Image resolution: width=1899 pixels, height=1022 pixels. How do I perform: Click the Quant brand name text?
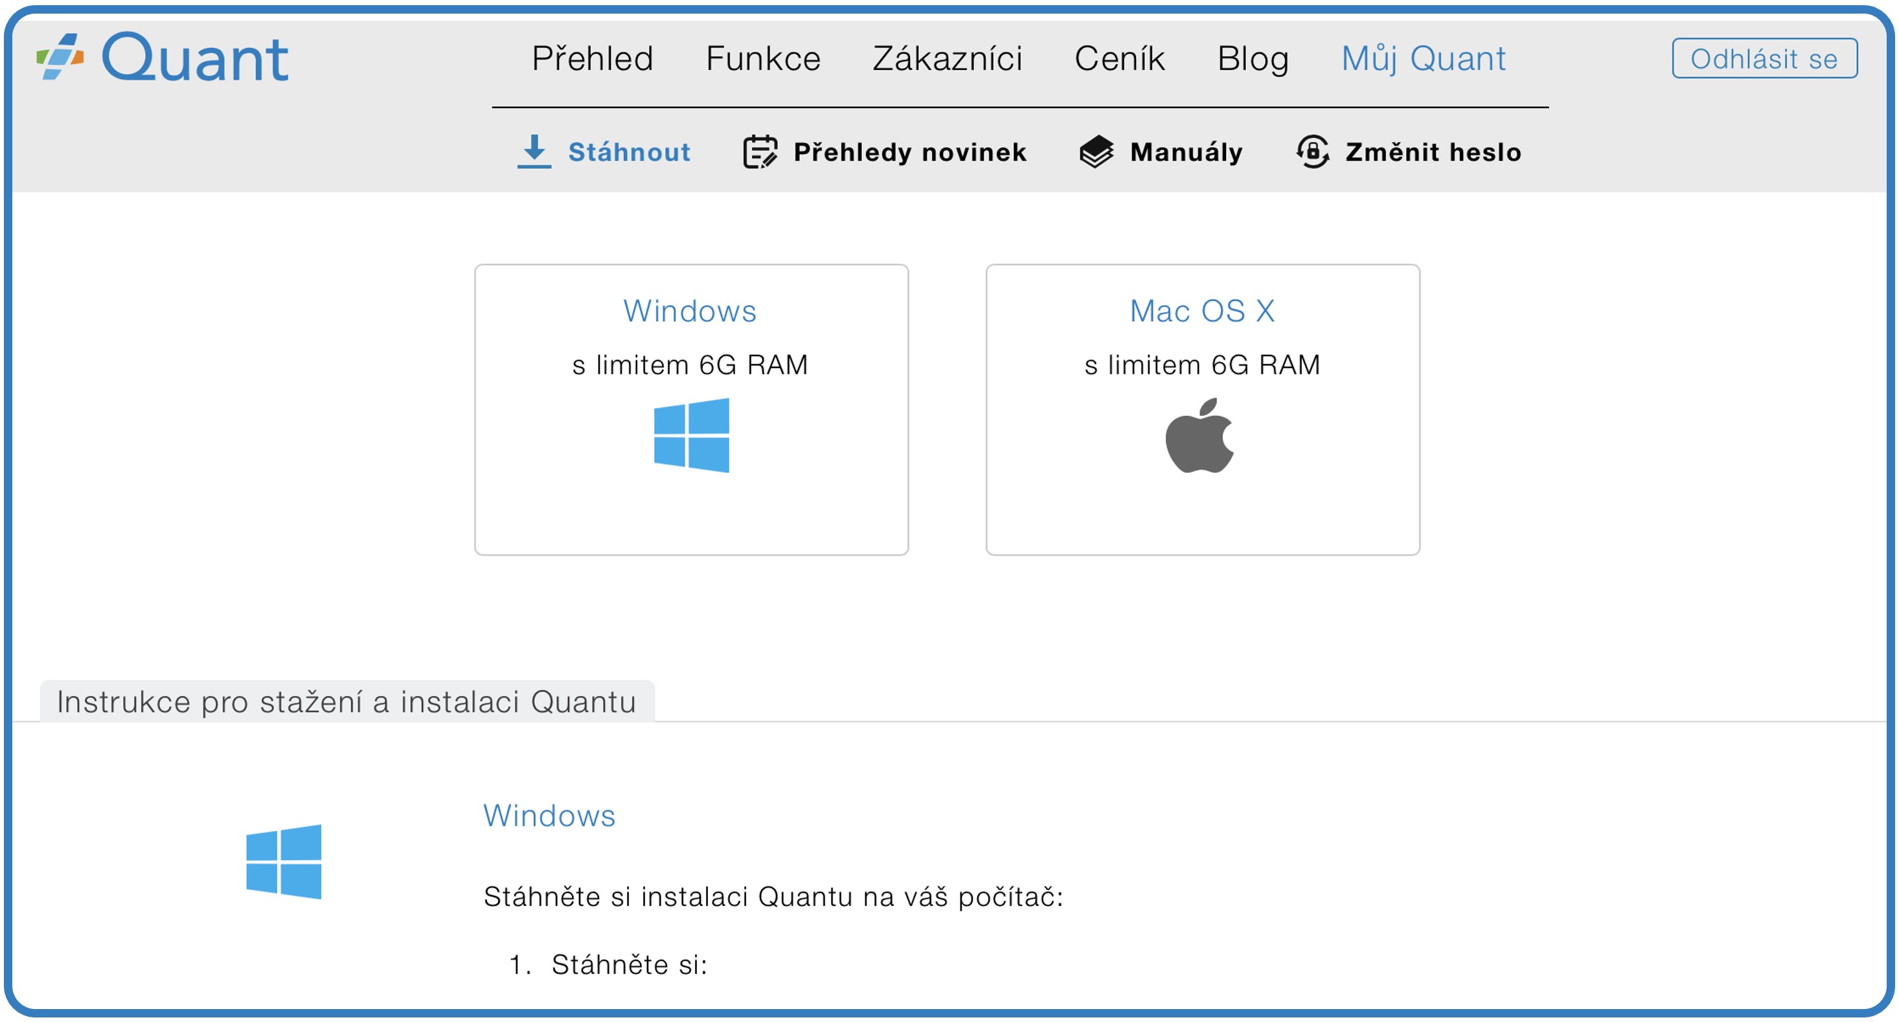(194, 58)
